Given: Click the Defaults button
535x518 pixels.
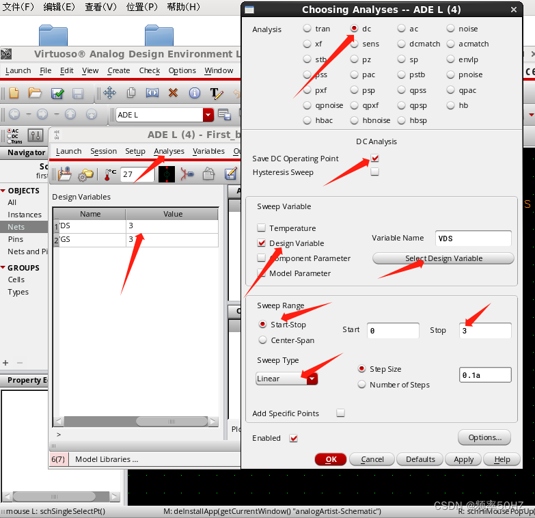Looking at the screenshot, I should pyautogui.click(x=420, y=459).
